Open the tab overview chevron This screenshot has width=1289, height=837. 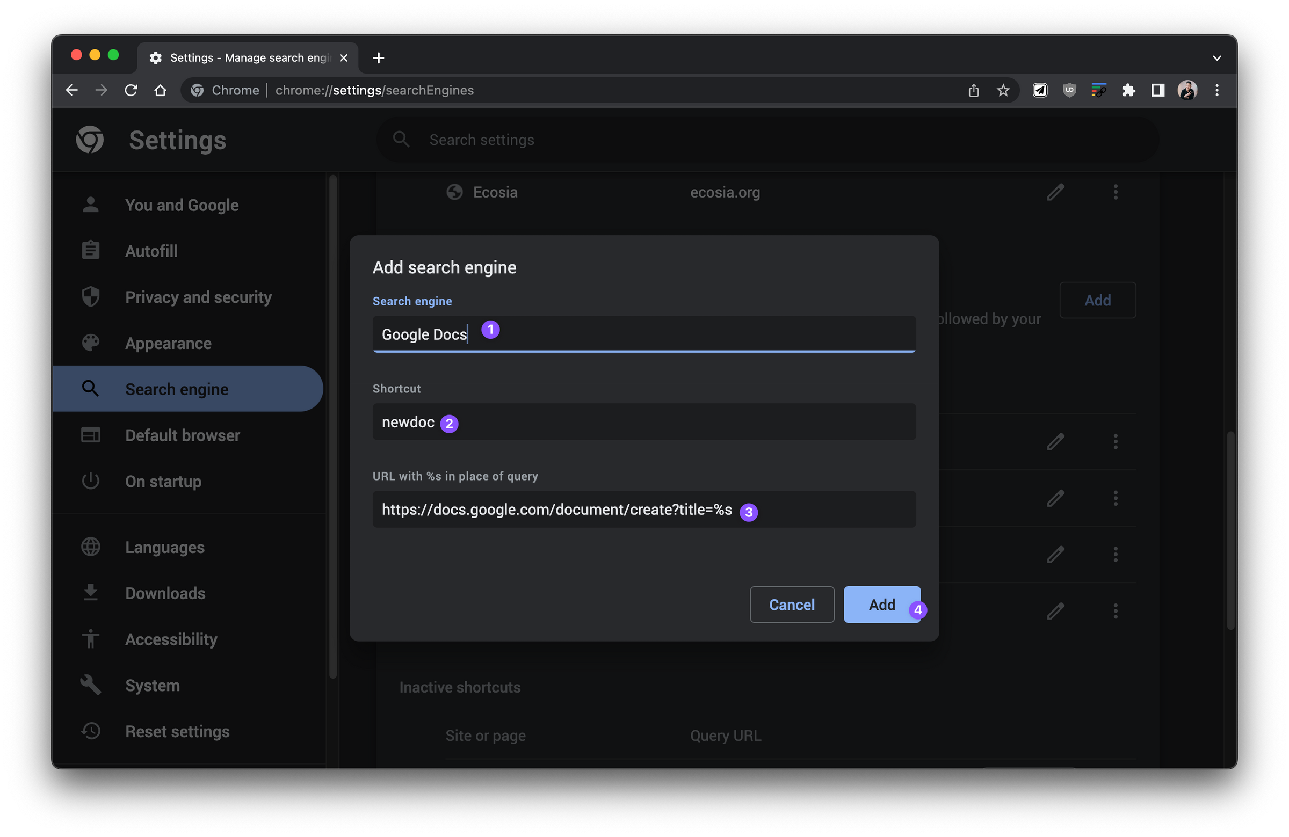(x=1216, y=57)
